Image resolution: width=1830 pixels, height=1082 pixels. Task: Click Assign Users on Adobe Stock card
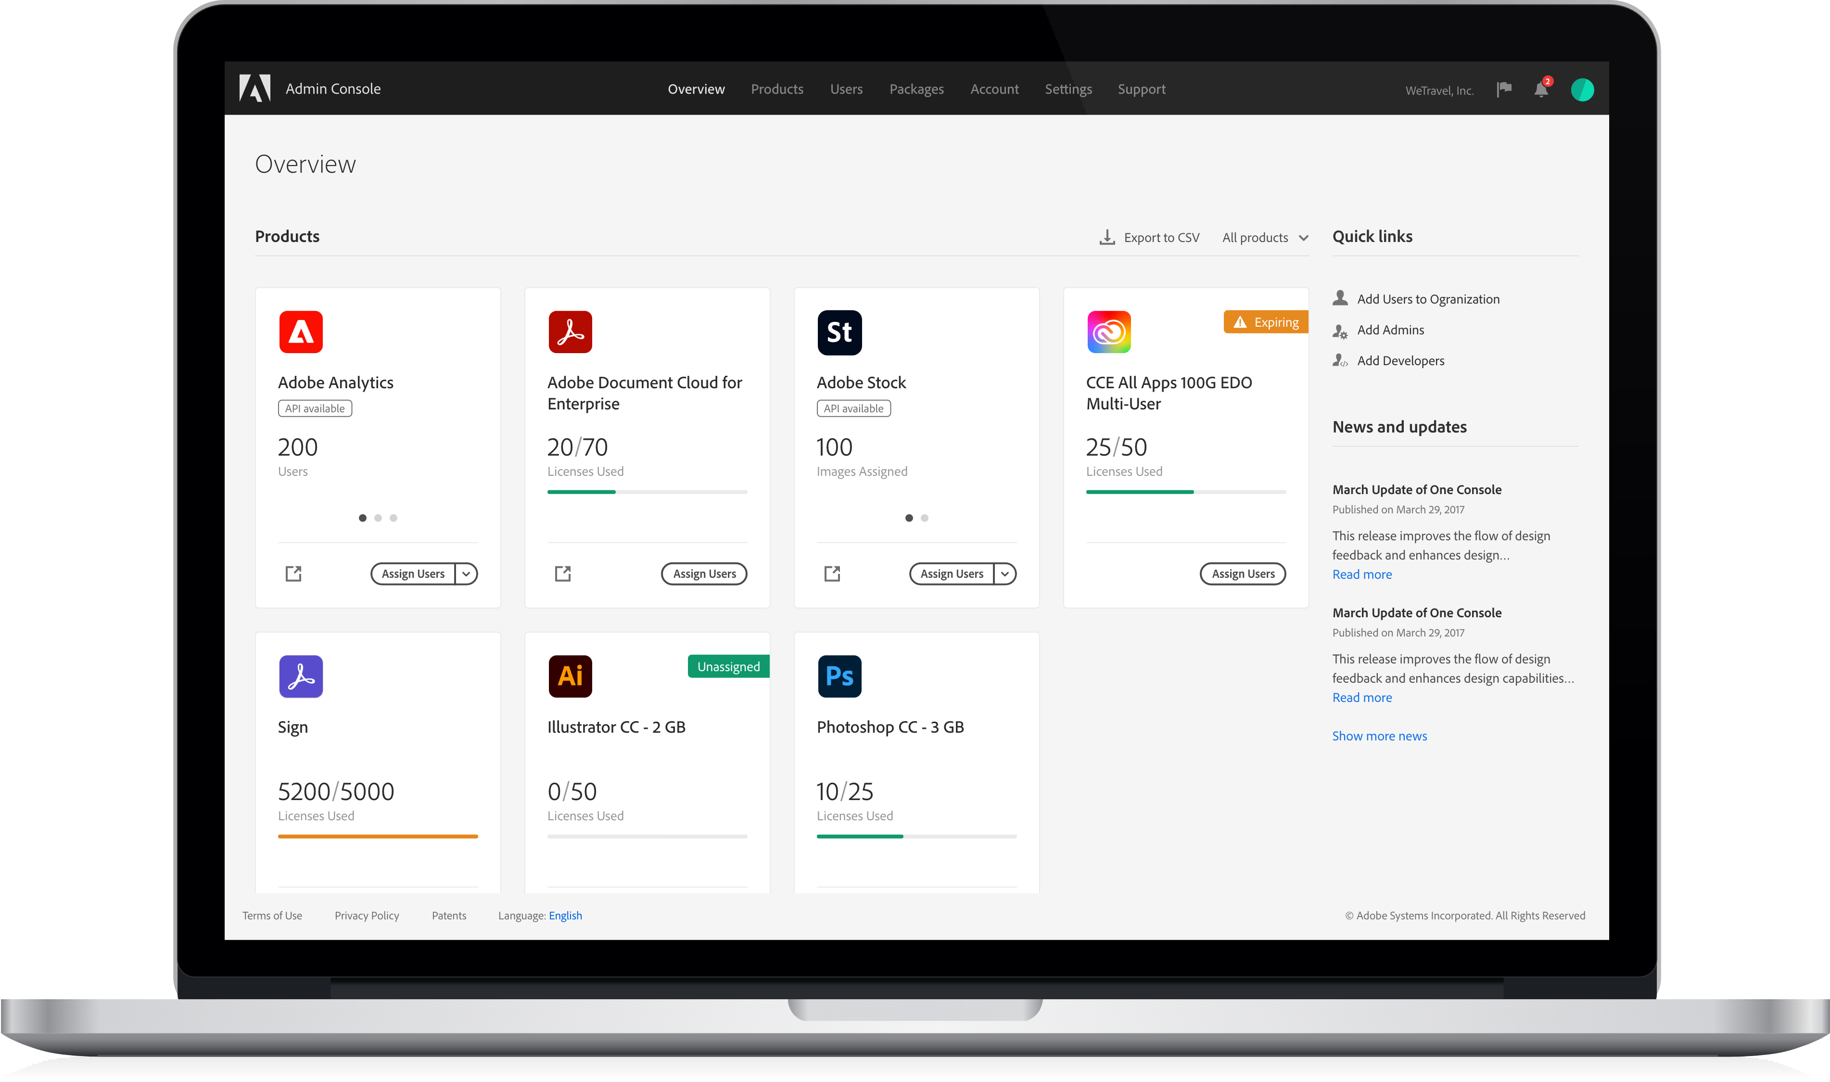coord(952,574)
